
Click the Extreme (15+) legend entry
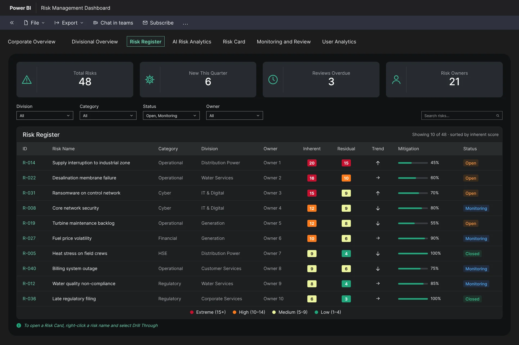point(208,312)
